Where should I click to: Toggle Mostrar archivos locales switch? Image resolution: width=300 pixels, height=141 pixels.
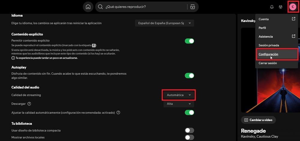[189, 137]
